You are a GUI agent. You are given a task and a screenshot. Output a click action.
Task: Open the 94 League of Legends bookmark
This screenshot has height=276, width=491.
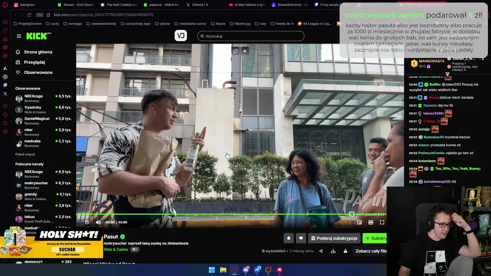click(x=315, y=23)
